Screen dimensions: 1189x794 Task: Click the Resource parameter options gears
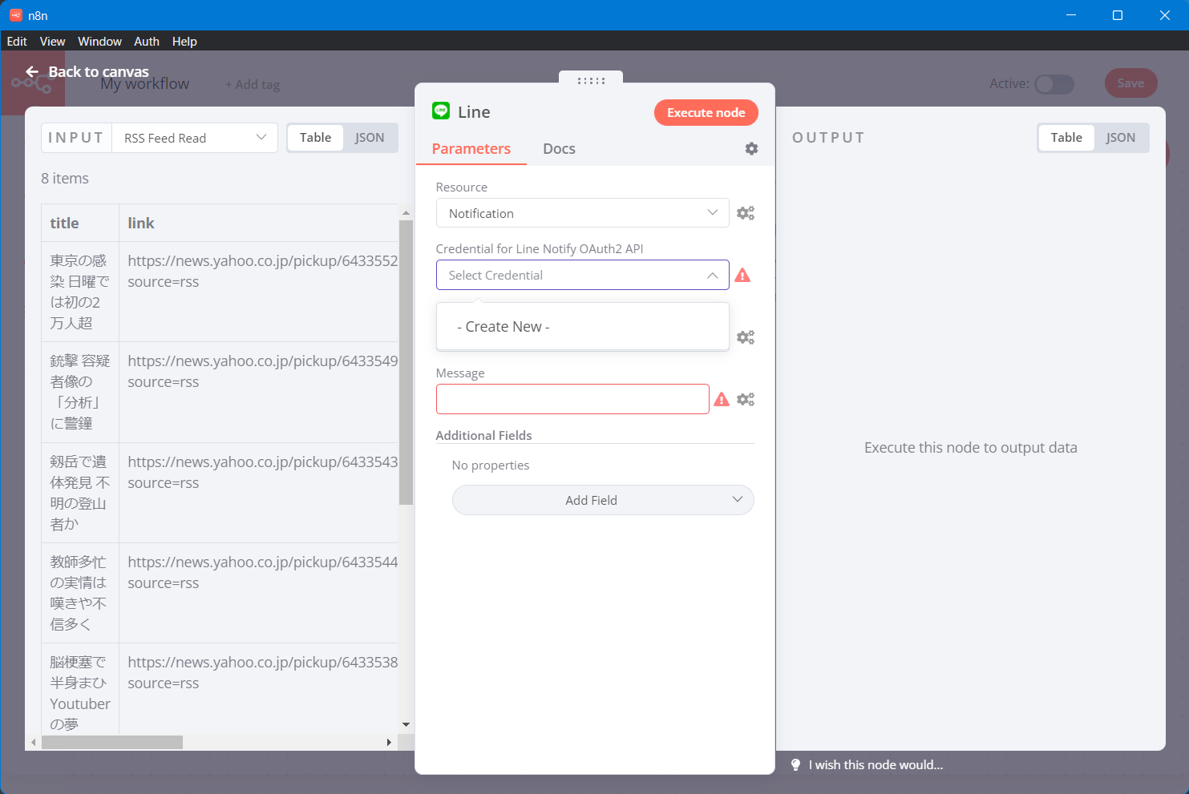click(x=746, y=213)
